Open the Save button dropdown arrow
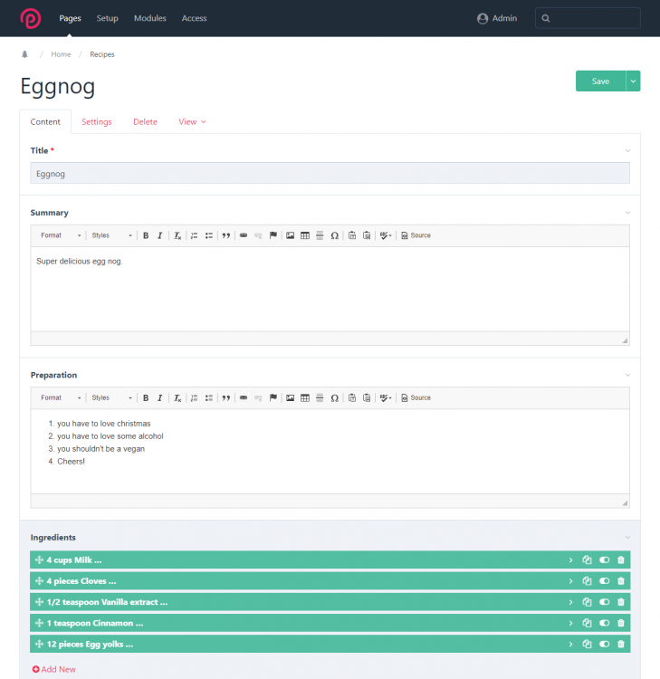The height and width of the screenshot is (679, 660). 634,81
